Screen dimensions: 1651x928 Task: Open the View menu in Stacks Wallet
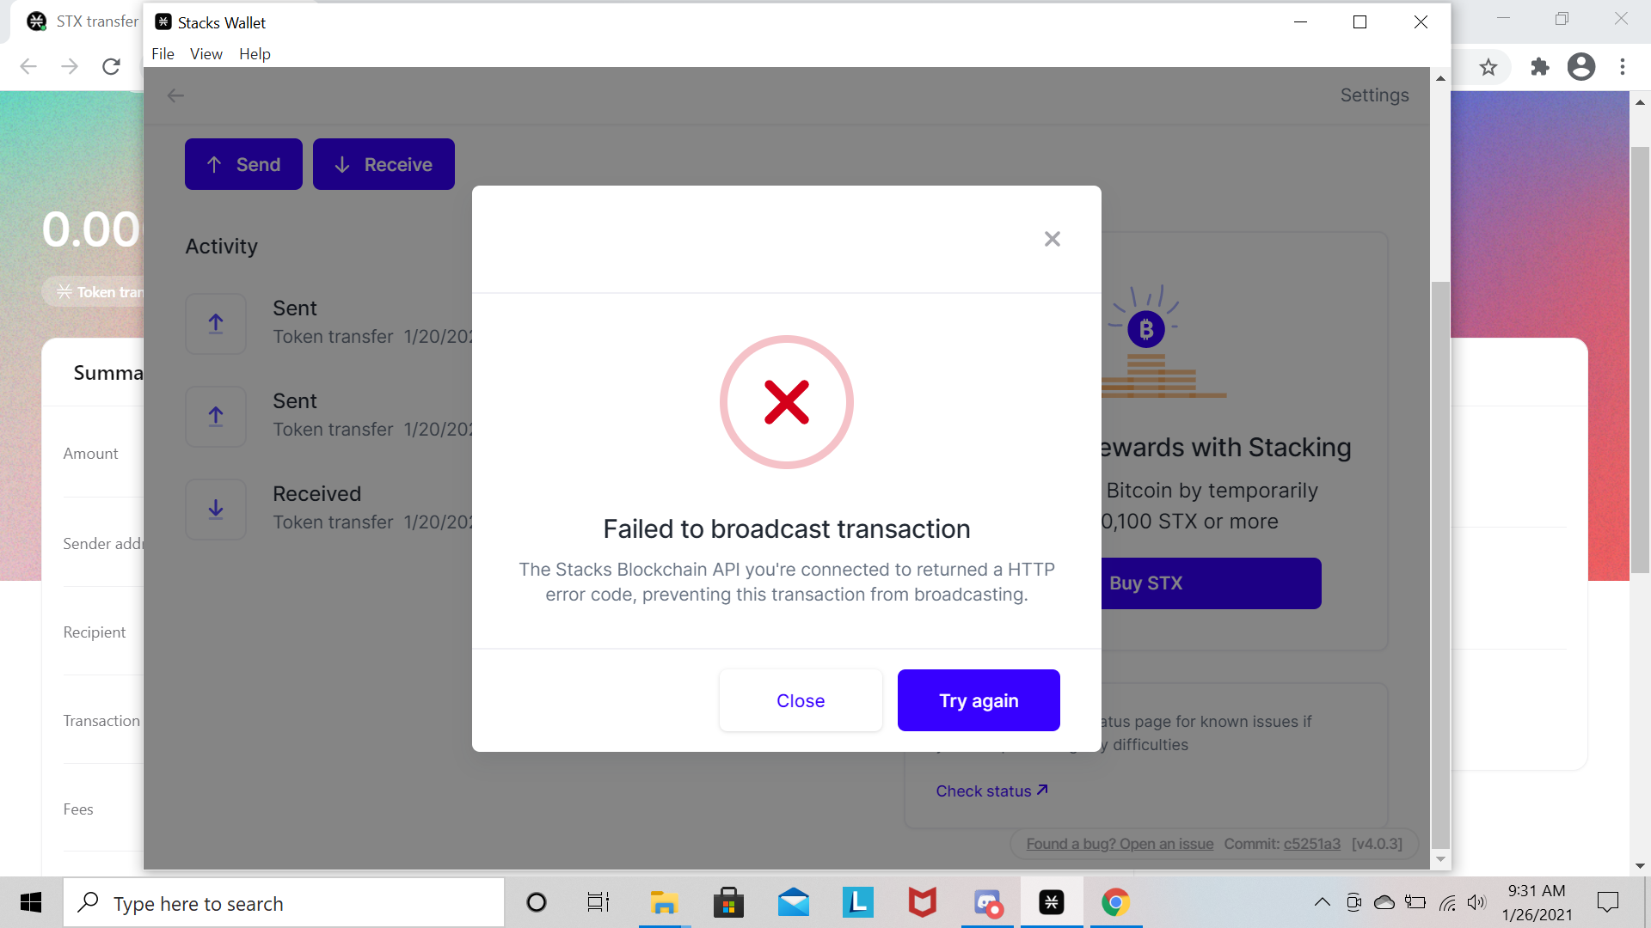click(206, 53)
